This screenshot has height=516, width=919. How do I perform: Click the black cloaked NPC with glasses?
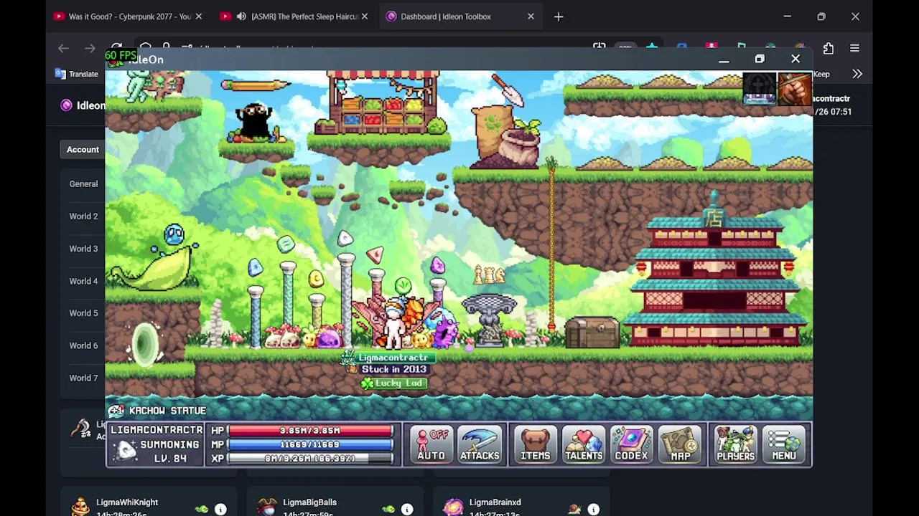(253, 121)
